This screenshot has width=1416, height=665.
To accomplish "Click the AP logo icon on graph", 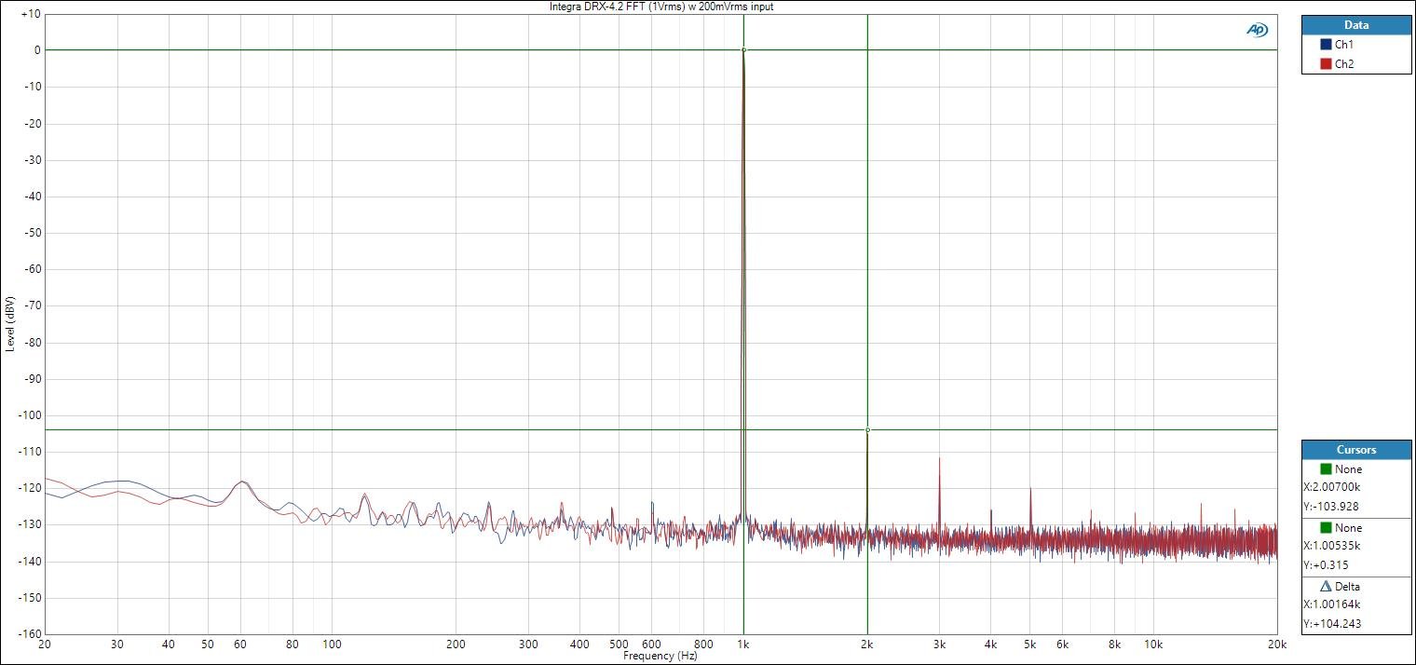I will [1257, 30].
